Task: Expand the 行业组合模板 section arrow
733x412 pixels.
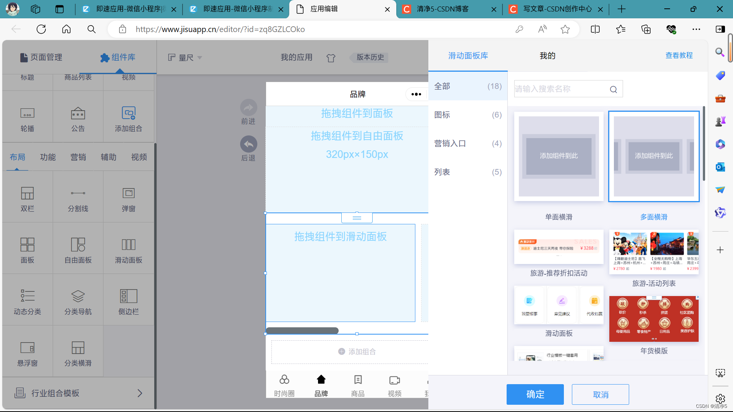Action: pyautogui.click(x=140, y=393)
